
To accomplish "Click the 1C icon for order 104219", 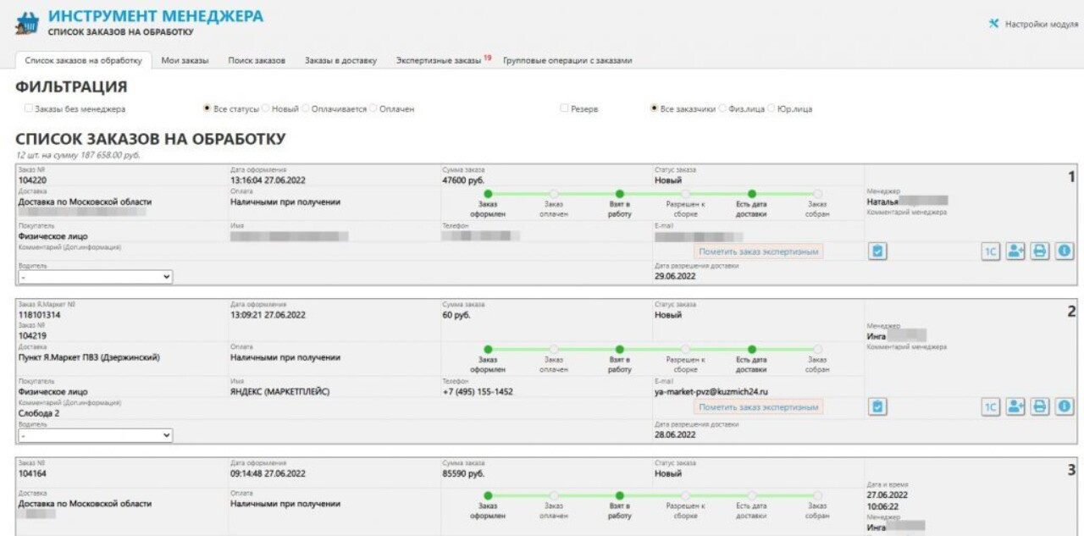I will (990, 407).
